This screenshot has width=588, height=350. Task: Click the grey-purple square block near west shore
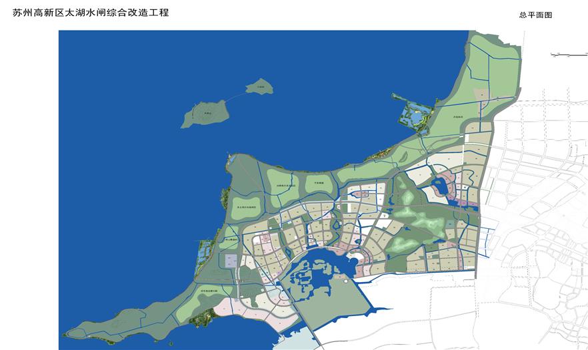pos(230,260)
